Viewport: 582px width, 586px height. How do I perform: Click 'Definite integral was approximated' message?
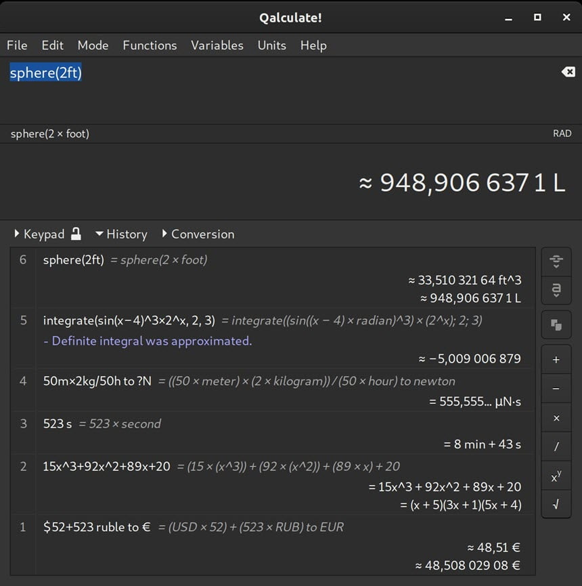point(148,341)
